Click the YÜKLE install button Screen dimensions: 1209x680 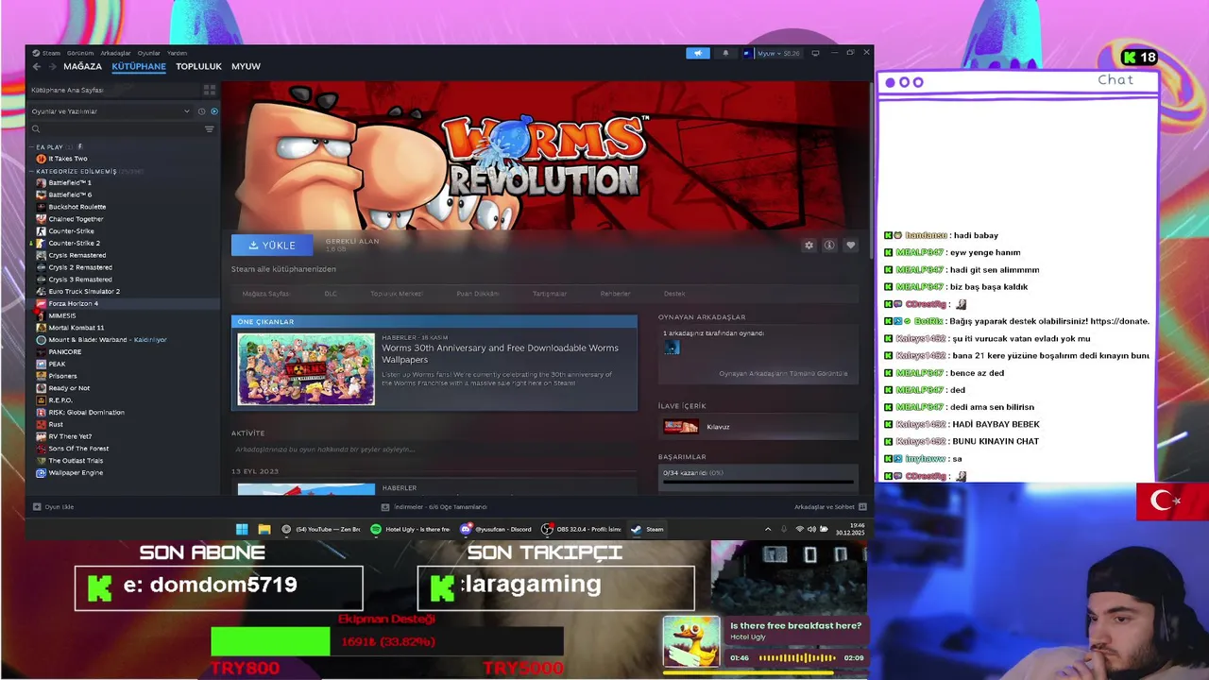(x=272, y=246)
